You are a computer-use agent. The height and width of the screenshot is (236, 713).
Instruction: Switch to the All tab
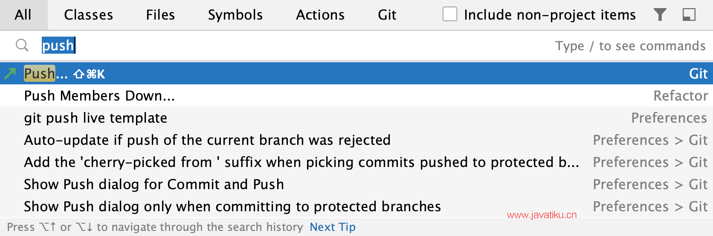(23, 15)
